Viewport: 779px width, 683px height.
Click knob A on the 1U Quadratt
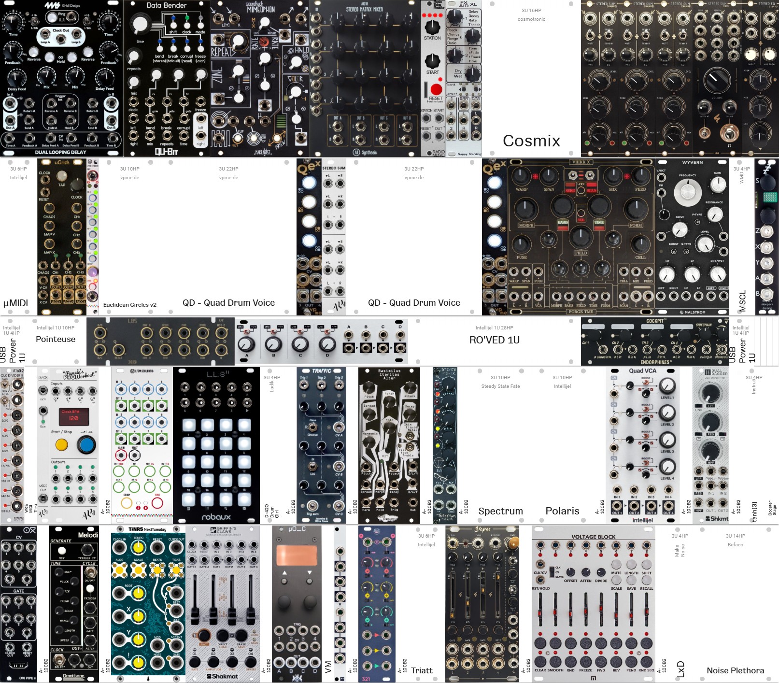[246, 344]
